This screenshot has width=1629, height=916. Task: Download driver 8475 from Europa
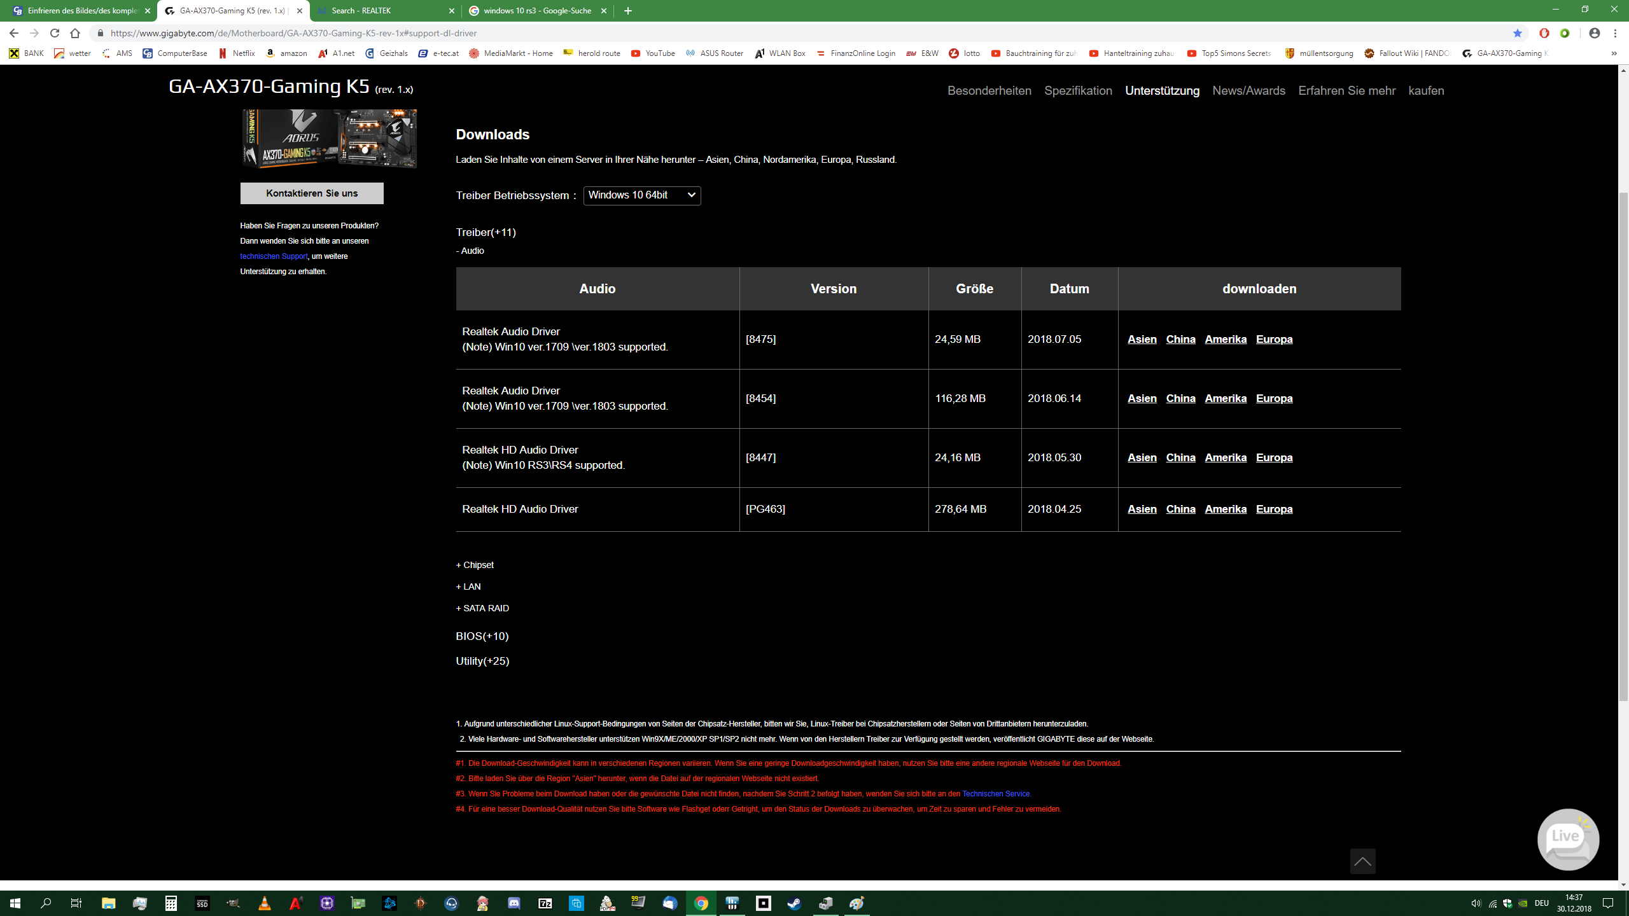(x=1274, y=339)
